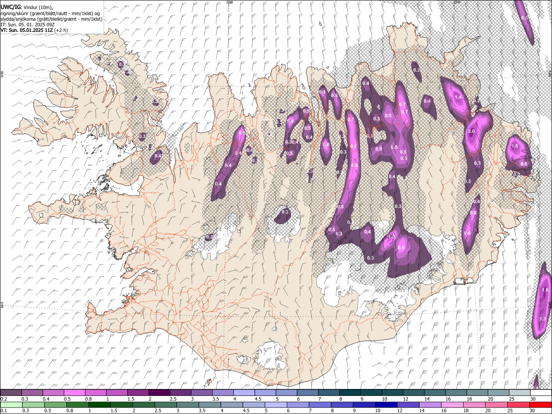Viewport: 552px width, 414px height.
Task: Click the snow legend swatch between 1 and 1.5
Action: point(116,393)
